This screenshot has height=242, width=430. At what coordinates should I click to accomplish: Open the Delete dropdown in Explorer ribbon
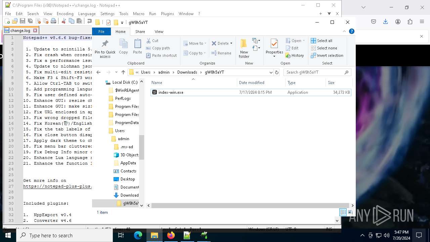click(x=222, y=43)
